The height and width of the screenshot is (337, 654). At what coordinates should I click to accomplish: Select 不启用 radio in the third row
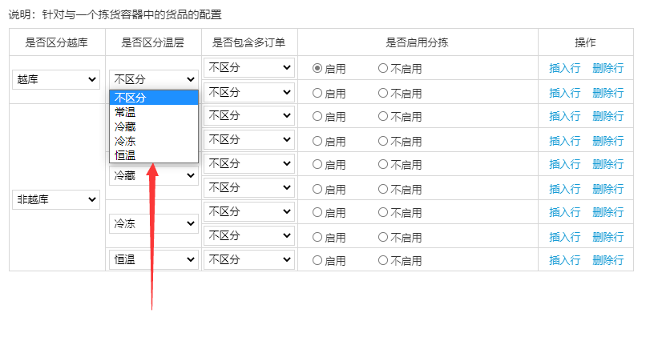click(x=383, y=117)
